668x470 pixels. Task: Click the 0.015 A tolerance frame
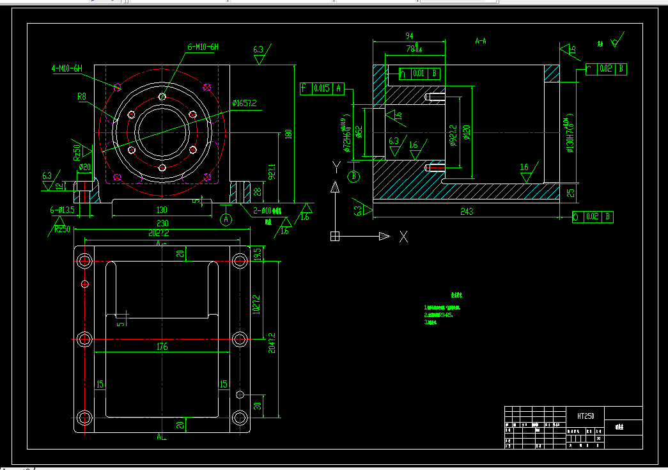pos(322,89)
